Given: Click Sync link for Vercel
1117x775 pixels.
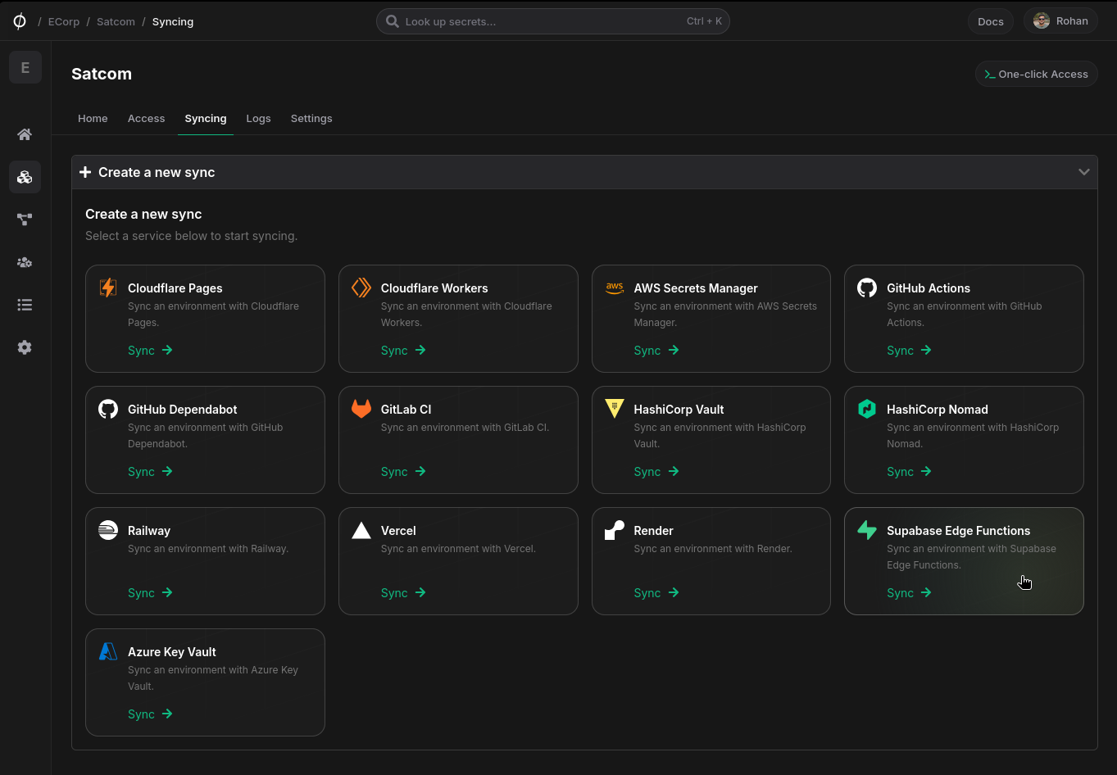Looking at the screenshot, I should [x=403, y=593].
